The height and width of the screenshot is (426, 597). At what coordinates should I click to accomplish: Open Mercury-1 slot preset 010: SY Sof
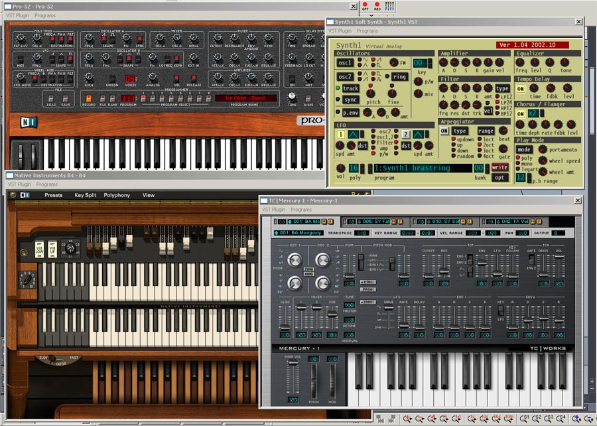[444, 222]
